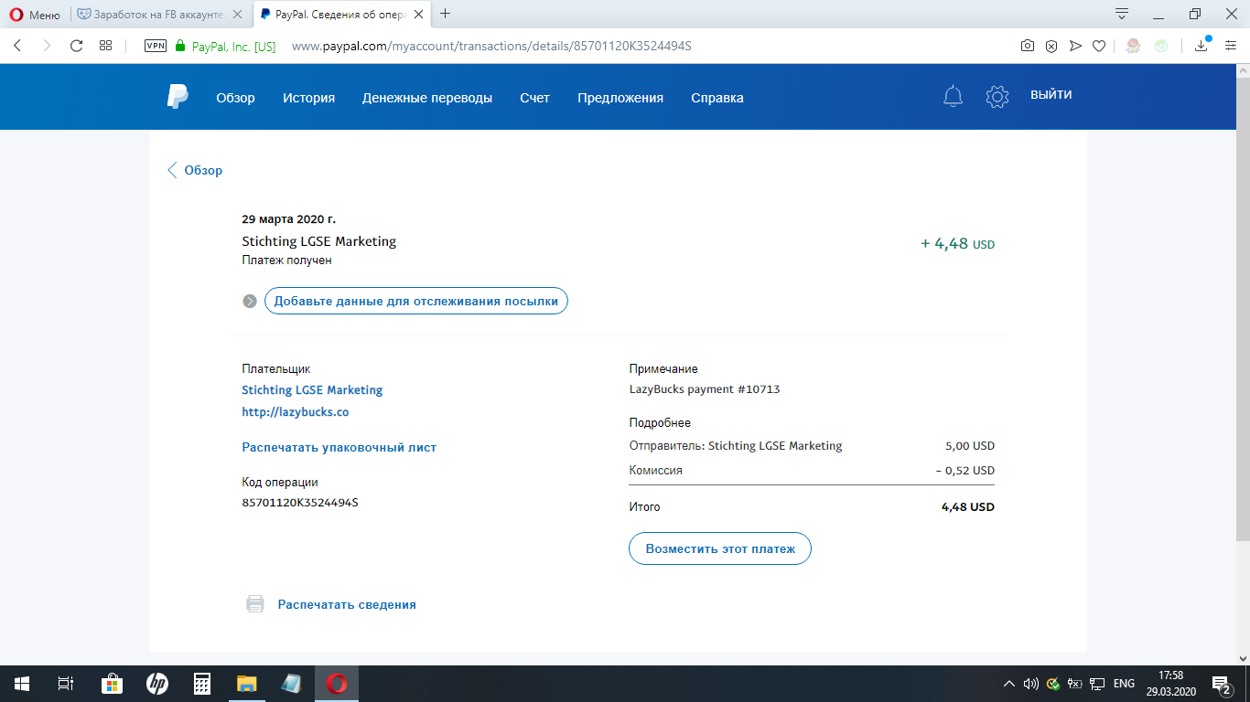The height and width of the screenshot is (702, 1250).
Task: Launch Microsoft Store from the taskbar
Action: click(x=112, y=684)
